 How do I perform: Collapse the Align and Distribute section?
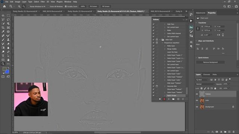(x=196, y=41)
